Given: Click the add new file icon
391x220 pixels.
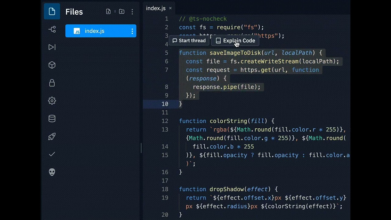Looking at the screenshot, I should pos(108,12).
